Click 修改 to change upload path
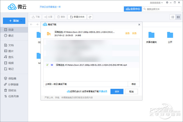The image size is (183, 122). click(x=134, y=84)
